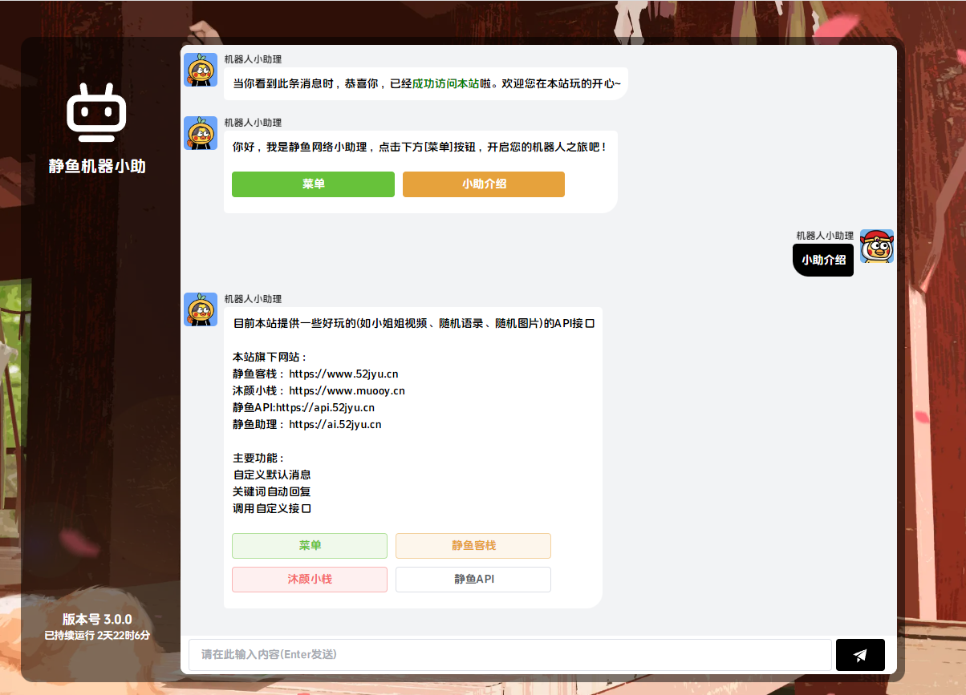The image size is (966, 695).
Task: Click the outlined 菜单 button in the lower card
Action: 309,546
